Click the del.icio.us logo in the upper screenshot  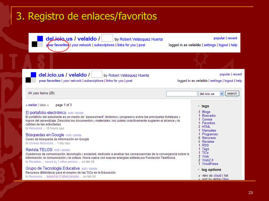tap(37, 41)
